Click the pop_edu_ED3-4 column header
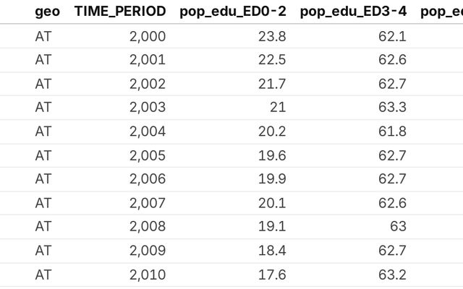463x289 pixels. [352, 12]
